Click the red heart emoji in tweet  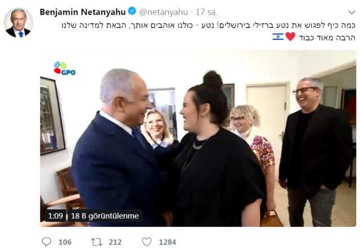pyautogui.click(x=290, y=37)
